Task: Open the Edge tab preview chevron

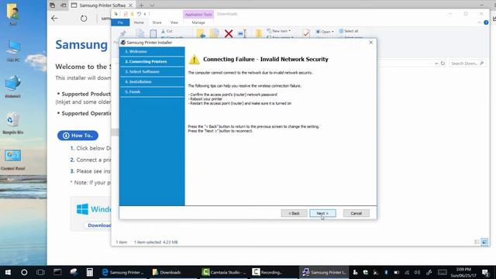Action: pyautogui.click(x=152, y=5)
